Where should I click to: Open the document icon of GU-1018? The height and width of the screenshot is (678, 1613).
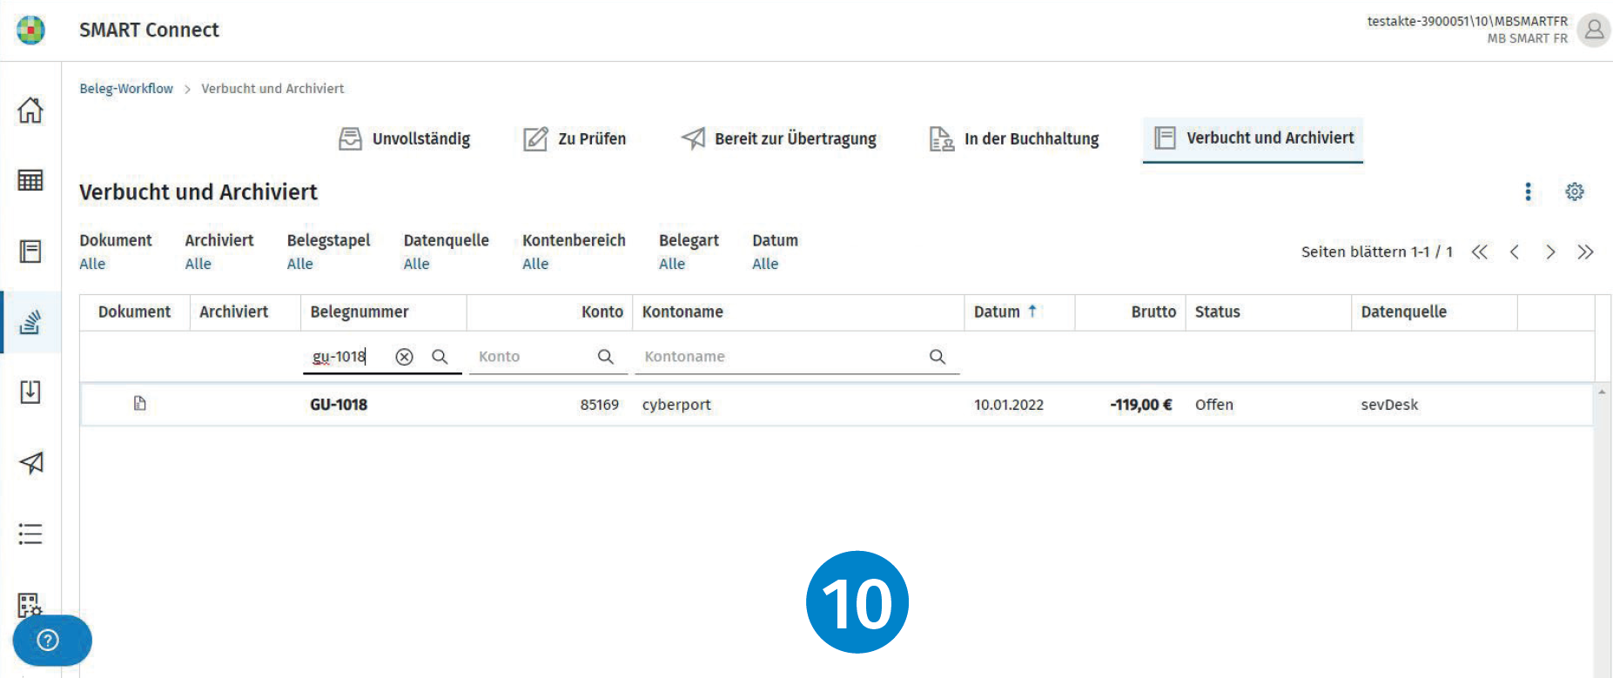(x=139, y=403)
